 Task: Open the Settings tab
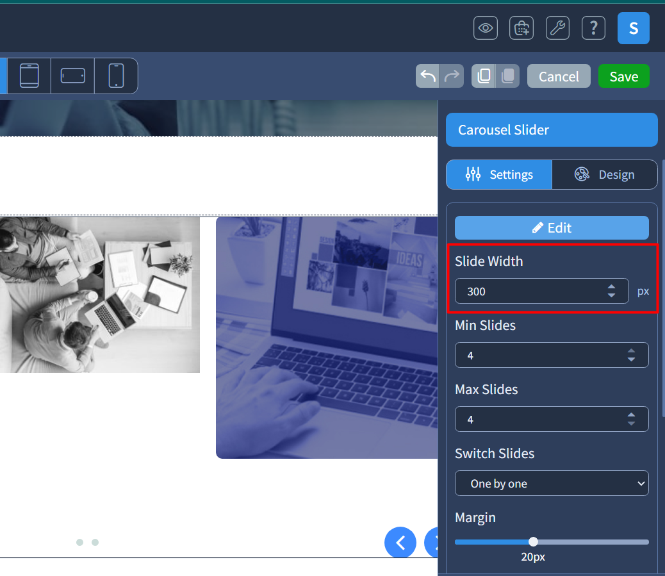tap(498, 174)
